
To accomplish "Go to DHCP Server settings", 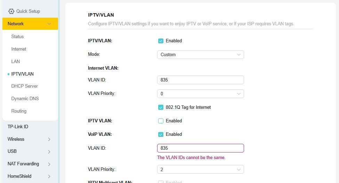I will (x=24, y=86).
